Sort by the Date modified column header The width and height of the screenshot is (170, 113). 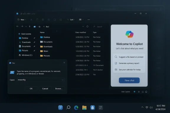[x=81, y=32]
